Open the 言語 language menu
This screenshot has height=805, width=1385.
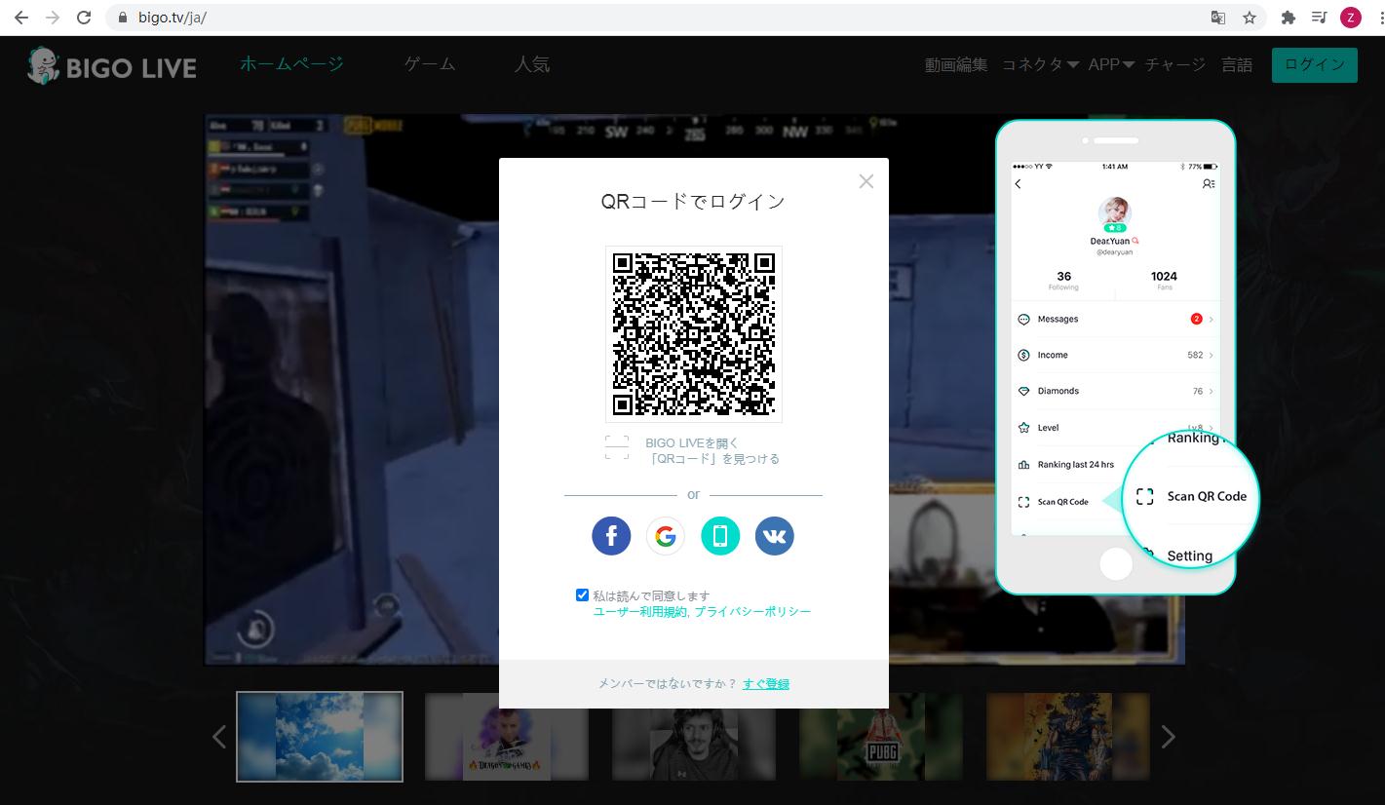click(x=1237, y=64)
